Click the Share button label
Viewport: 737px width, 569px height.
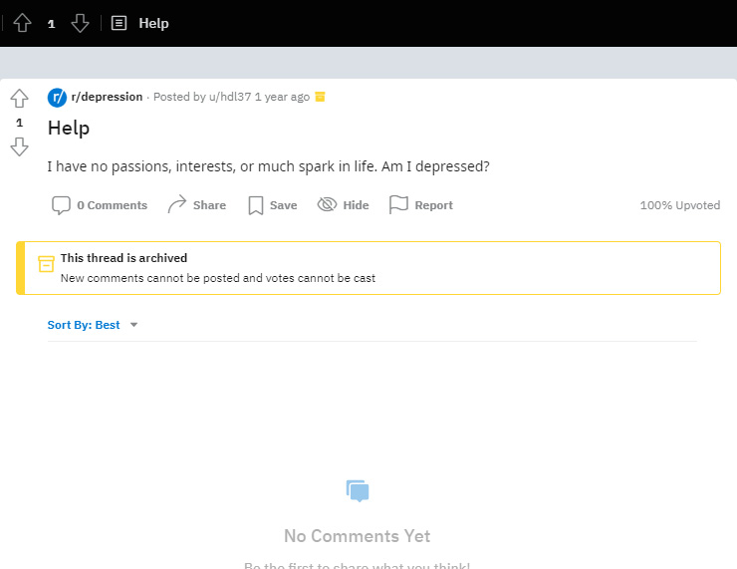[209, 205]
